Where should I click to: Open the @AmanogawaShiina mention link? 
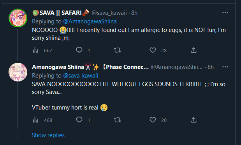[x=90, y=21]
